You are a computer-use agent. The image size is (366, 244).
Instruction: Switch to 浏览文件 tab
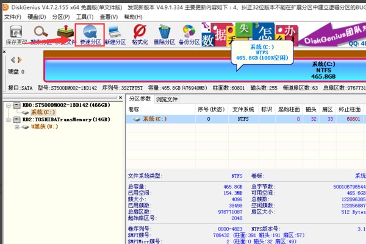click(167, 99)
